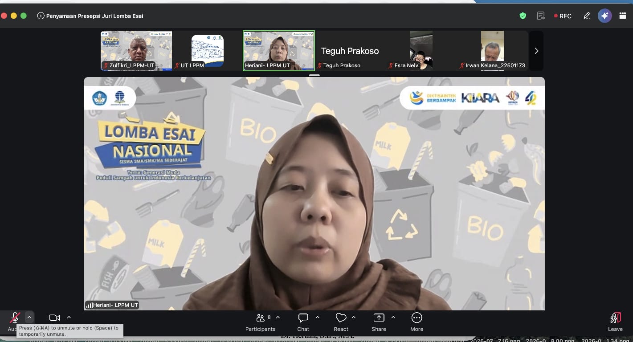Expand the audio options chevron
Viewport: 633px width, 342px height.
(29, 318)
